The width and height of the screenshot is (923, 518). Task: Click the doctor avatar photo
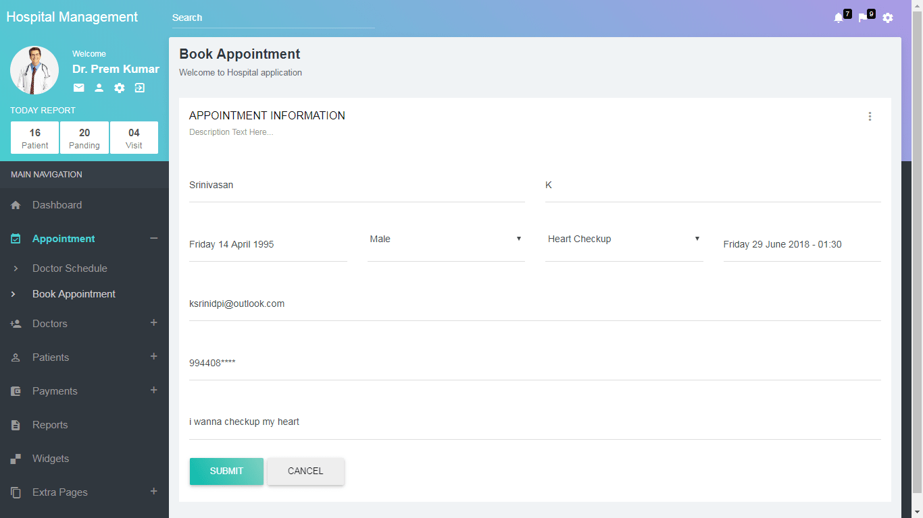click(34, 70)
